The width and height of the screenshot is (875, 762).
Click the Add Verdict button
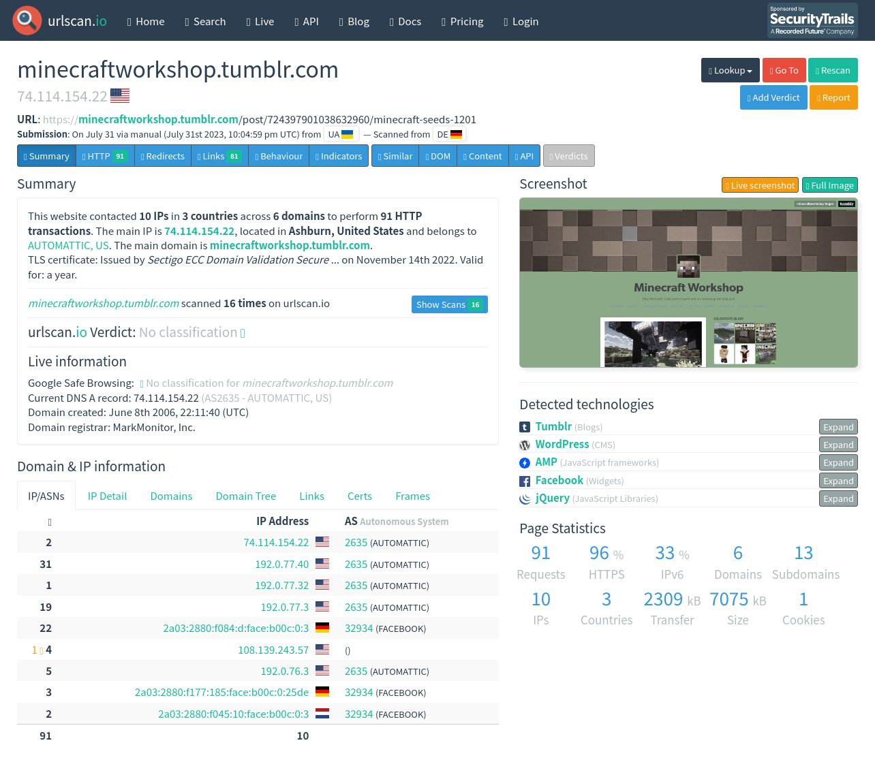click(773, 97)
